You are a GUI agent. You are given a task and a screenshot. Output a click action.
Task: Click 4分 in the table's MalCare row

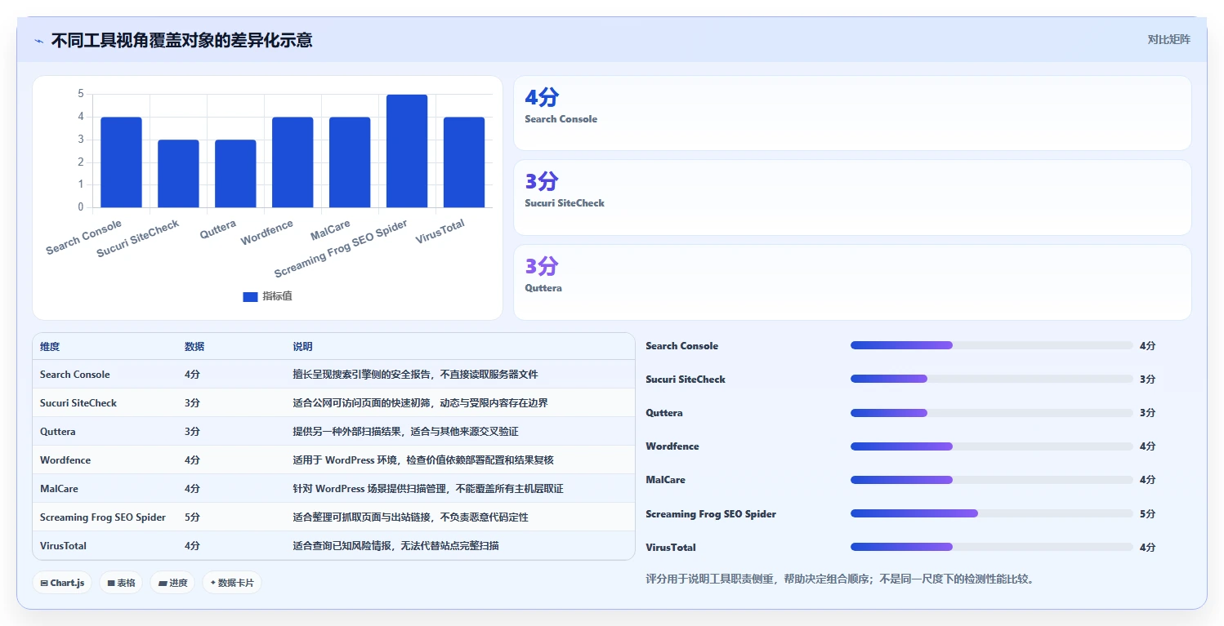point(192,489)
